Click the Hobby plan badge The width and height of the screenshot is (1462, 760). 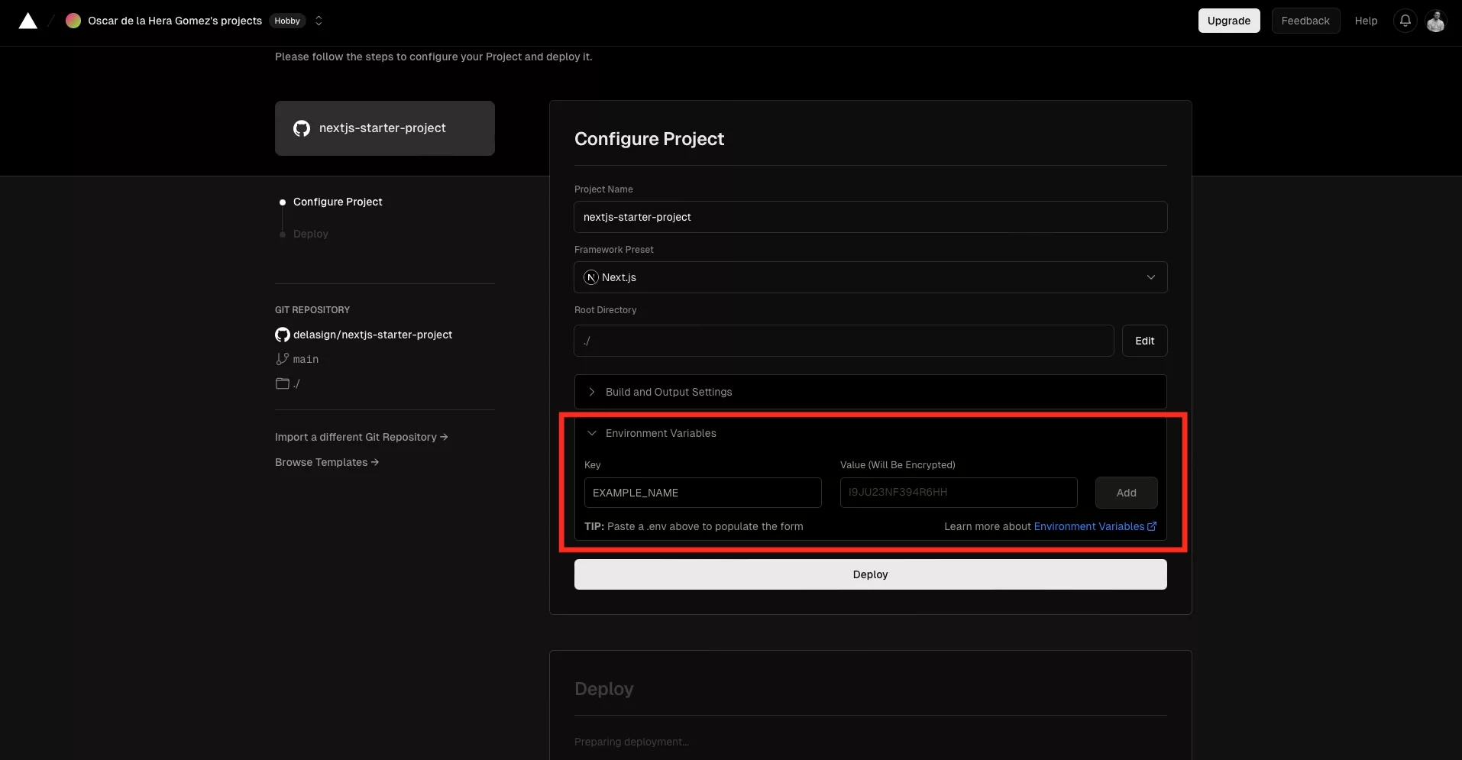(x=287, y=21)
